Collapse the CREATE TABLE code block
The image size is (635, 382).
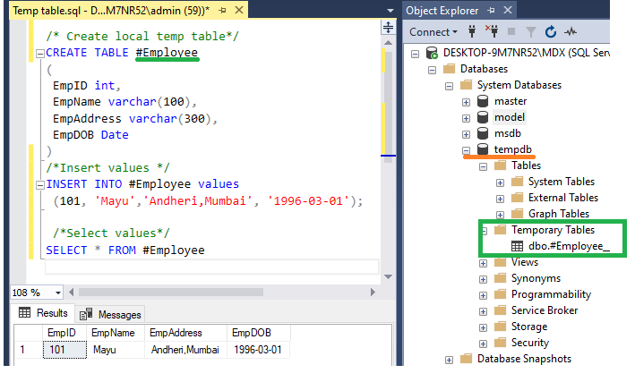click(39, 54)
